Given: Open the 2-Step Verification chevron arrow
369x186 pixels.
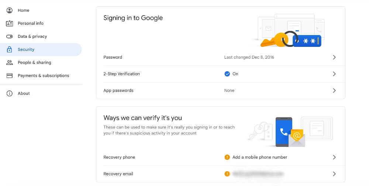Looking at the screenshot, I should [334, 74].
